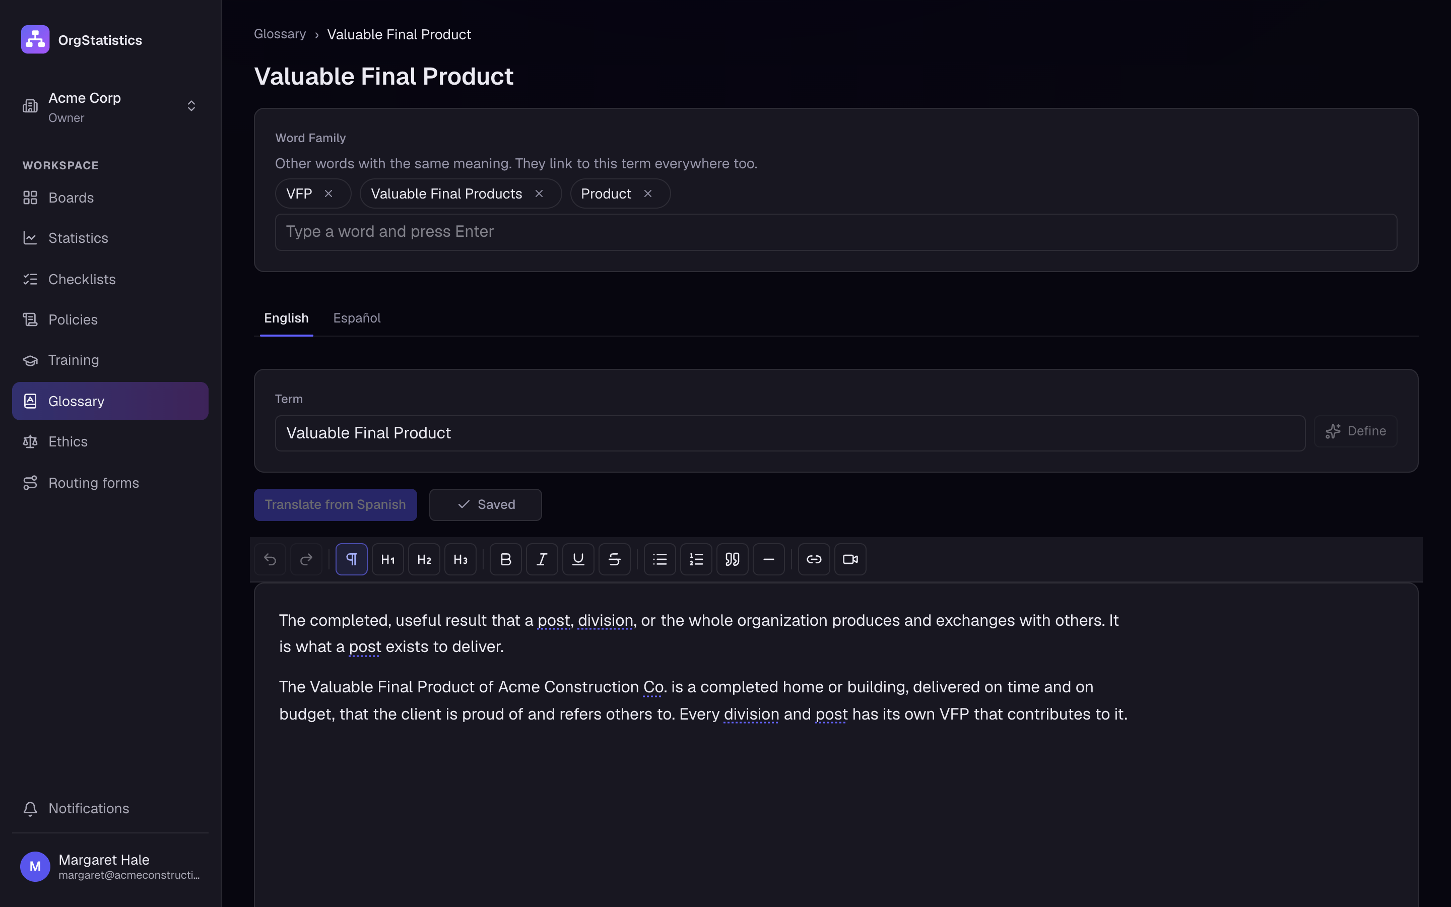Open Checklists in the sidebar
The width and height of the screenshot is (1451, 907).
110,279
